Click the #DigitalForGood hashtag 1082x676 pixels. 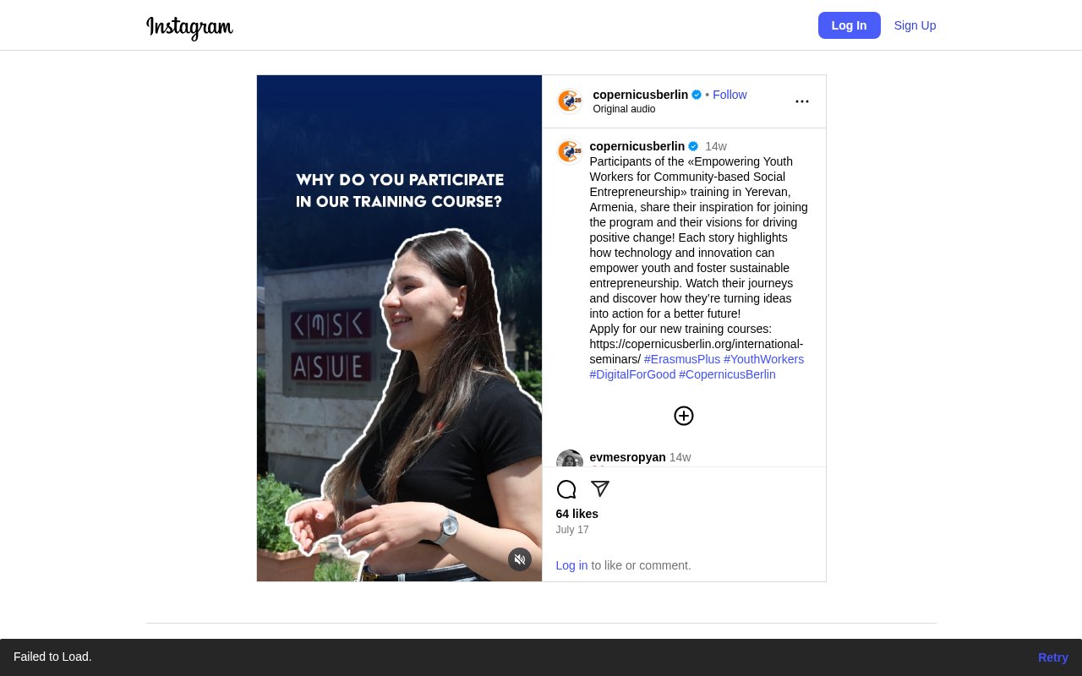[x=632, y=374]
